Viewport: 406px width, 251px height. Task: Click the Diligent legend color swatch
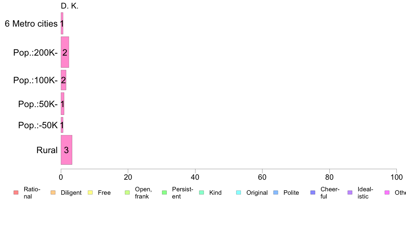click(x=53, y=193)
